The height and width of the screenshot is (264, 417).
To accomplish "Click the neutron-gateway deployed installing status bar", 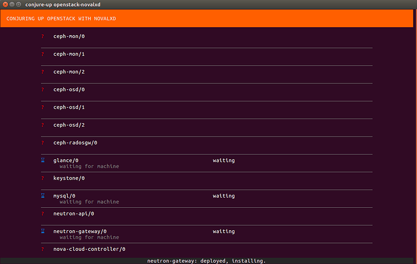I will click(x=206, y=261).
